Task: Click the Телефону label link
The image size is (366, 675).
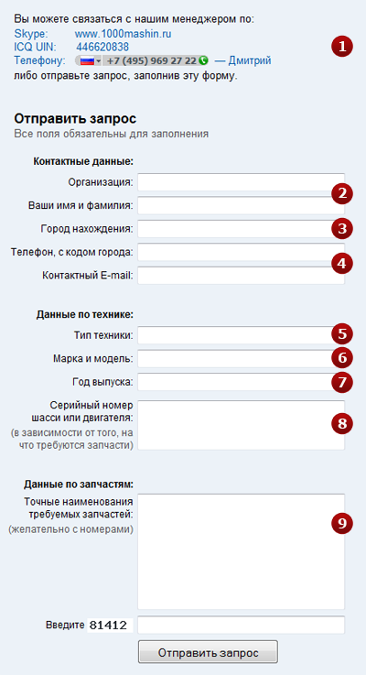Action: (39, 60)
